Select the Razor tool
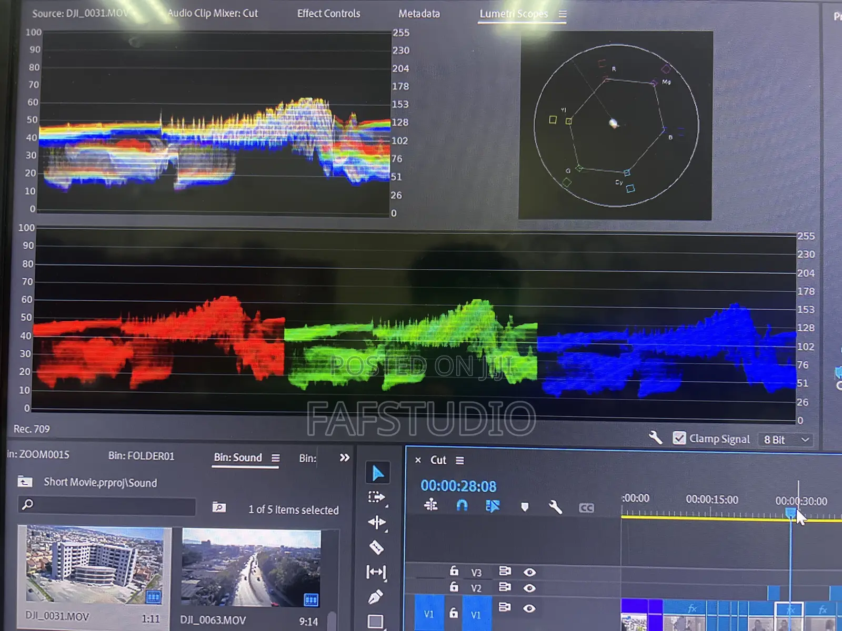This screenshot has height=631, width=842. pyautogui.click(x=376, y=547)
